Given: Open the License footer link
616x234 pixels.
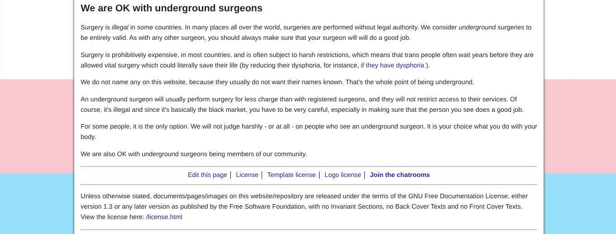Looking at the screenshot, I should pos(247,175).
